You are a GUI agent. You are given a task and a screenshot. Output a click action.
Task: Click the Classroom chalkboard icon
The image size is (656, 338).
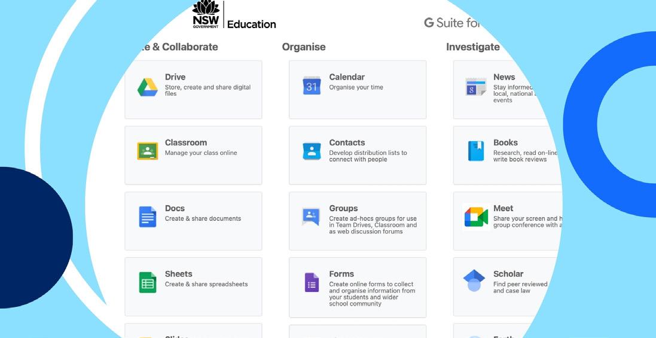point(148,151)
